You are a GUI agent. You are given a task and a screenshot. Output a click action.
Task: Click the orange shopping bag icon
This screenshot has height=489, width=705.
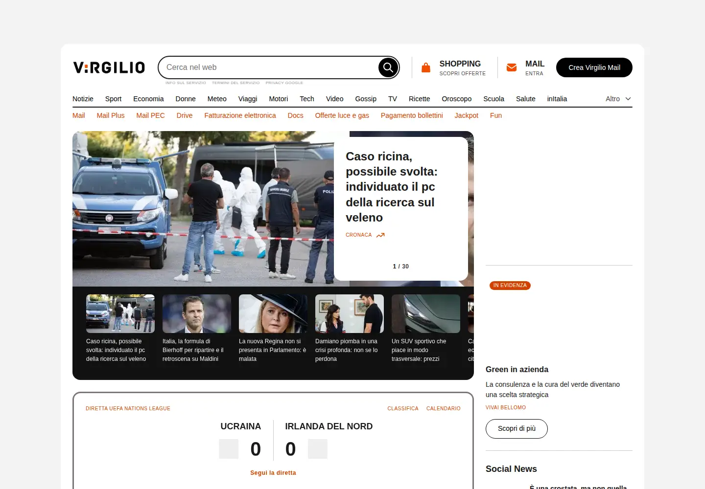click(426, 67)
